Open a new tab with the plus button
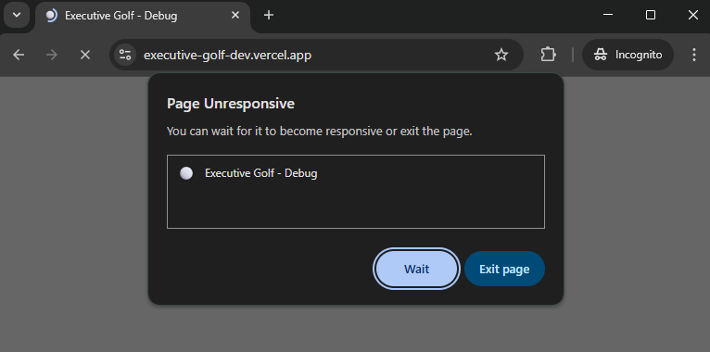This screenshot has width=710, height=352. pyautogui.click(x=269, y=16)
